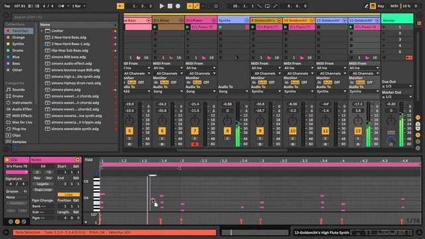This screenshot has height=239, width=425.
Task: Toggle Computer MIDI Keyboard button
Action: [x=373, y=6]
